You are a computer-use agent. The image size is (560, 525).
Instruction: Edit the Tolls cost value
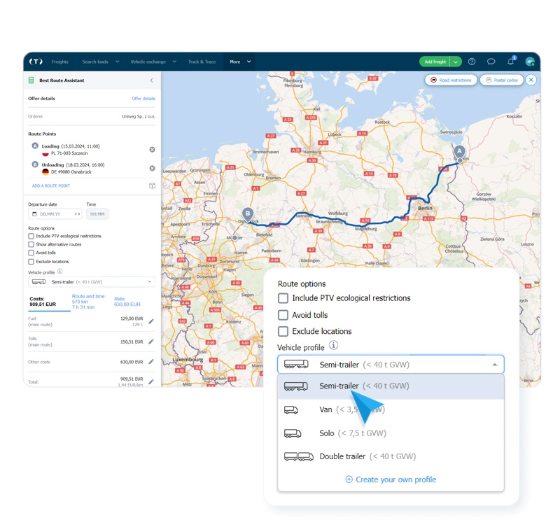click(x=151, y=342)
